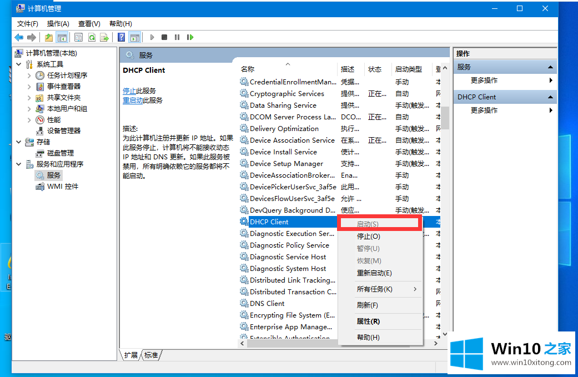This screenshot has width=578, height=377.
Task: Select 事件查看器 in the tree
Action: tap(64, 86)
